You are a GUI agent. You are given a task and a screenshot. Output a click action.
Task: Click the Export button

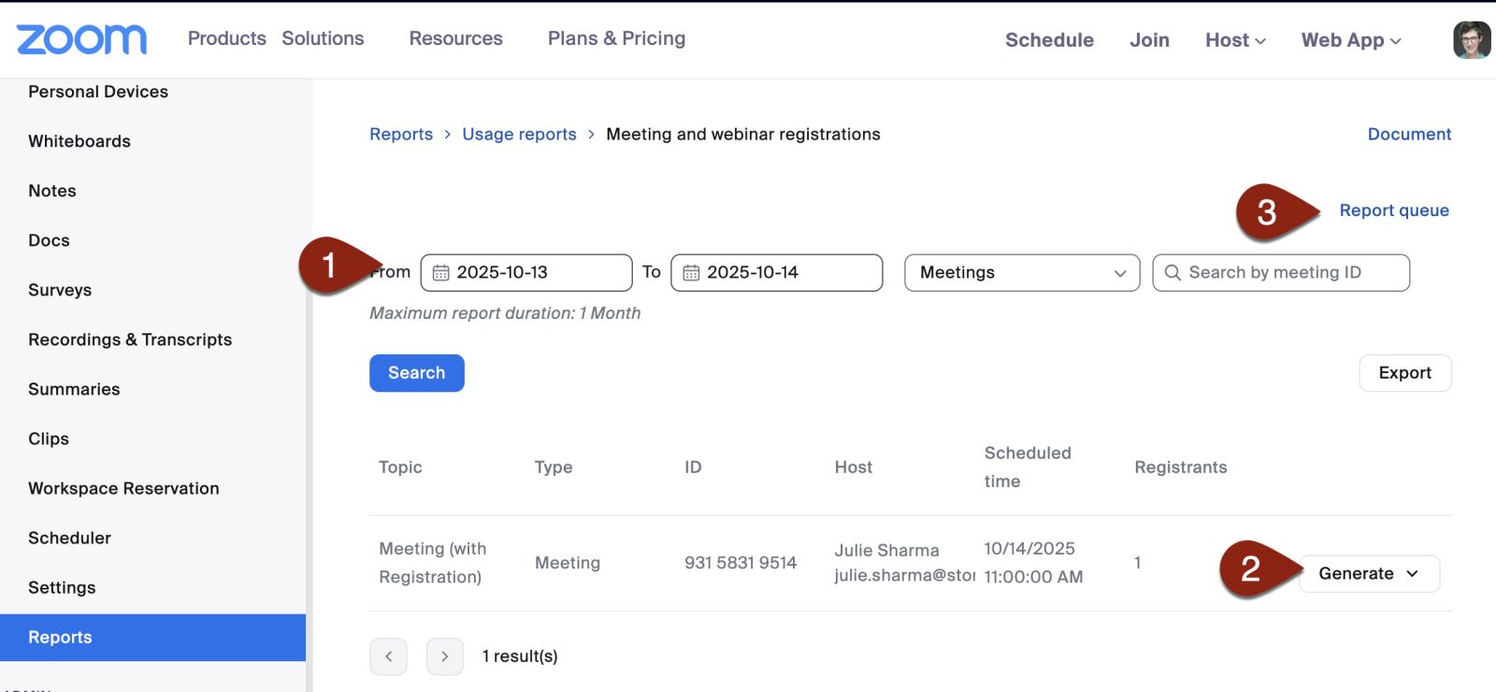pos(1404,373)
